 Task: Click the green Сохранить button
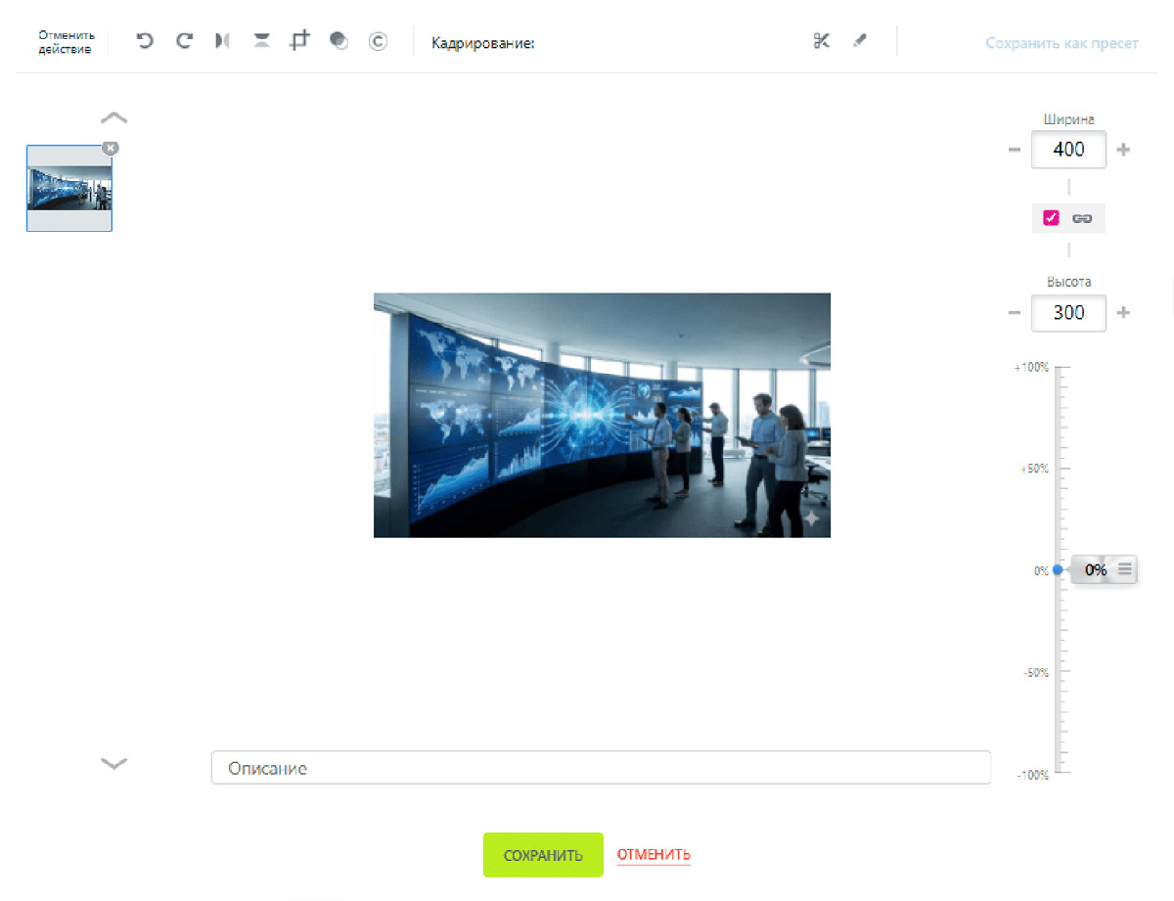pos(543,855)
